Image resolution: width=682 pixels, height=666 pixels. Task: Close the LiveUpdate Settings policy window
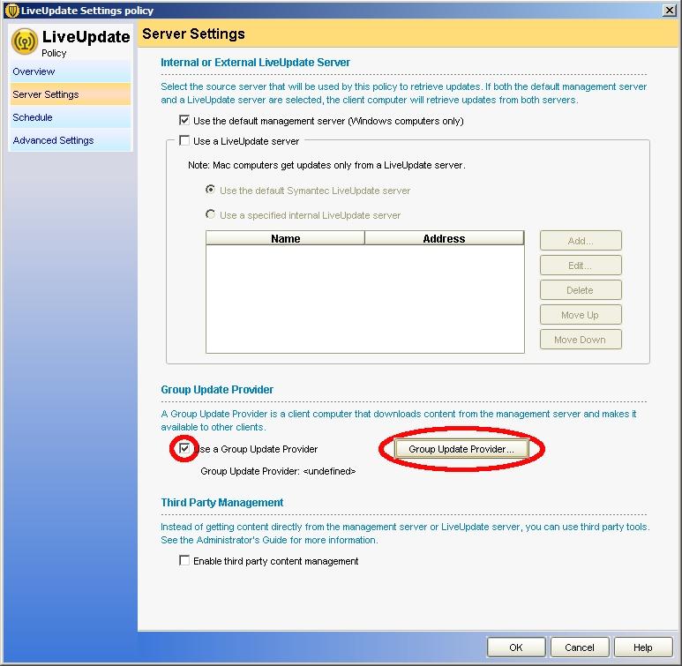tap(669, 11)
